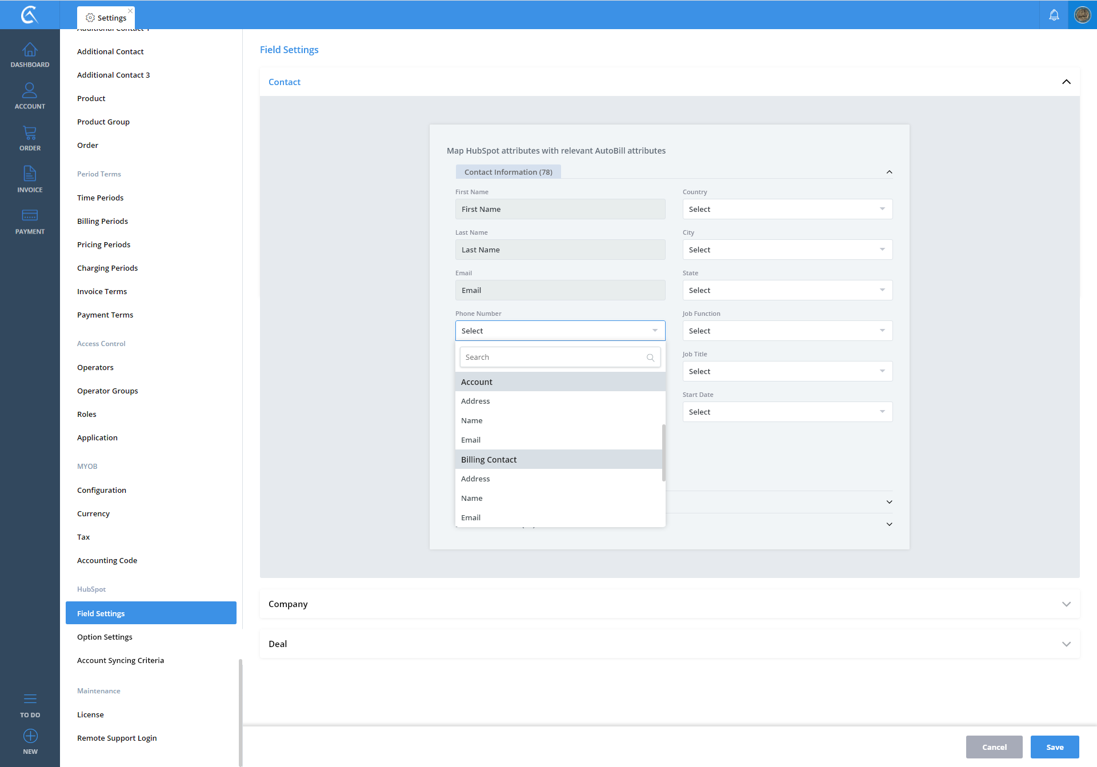Close the Settings tab

[130, 11]
